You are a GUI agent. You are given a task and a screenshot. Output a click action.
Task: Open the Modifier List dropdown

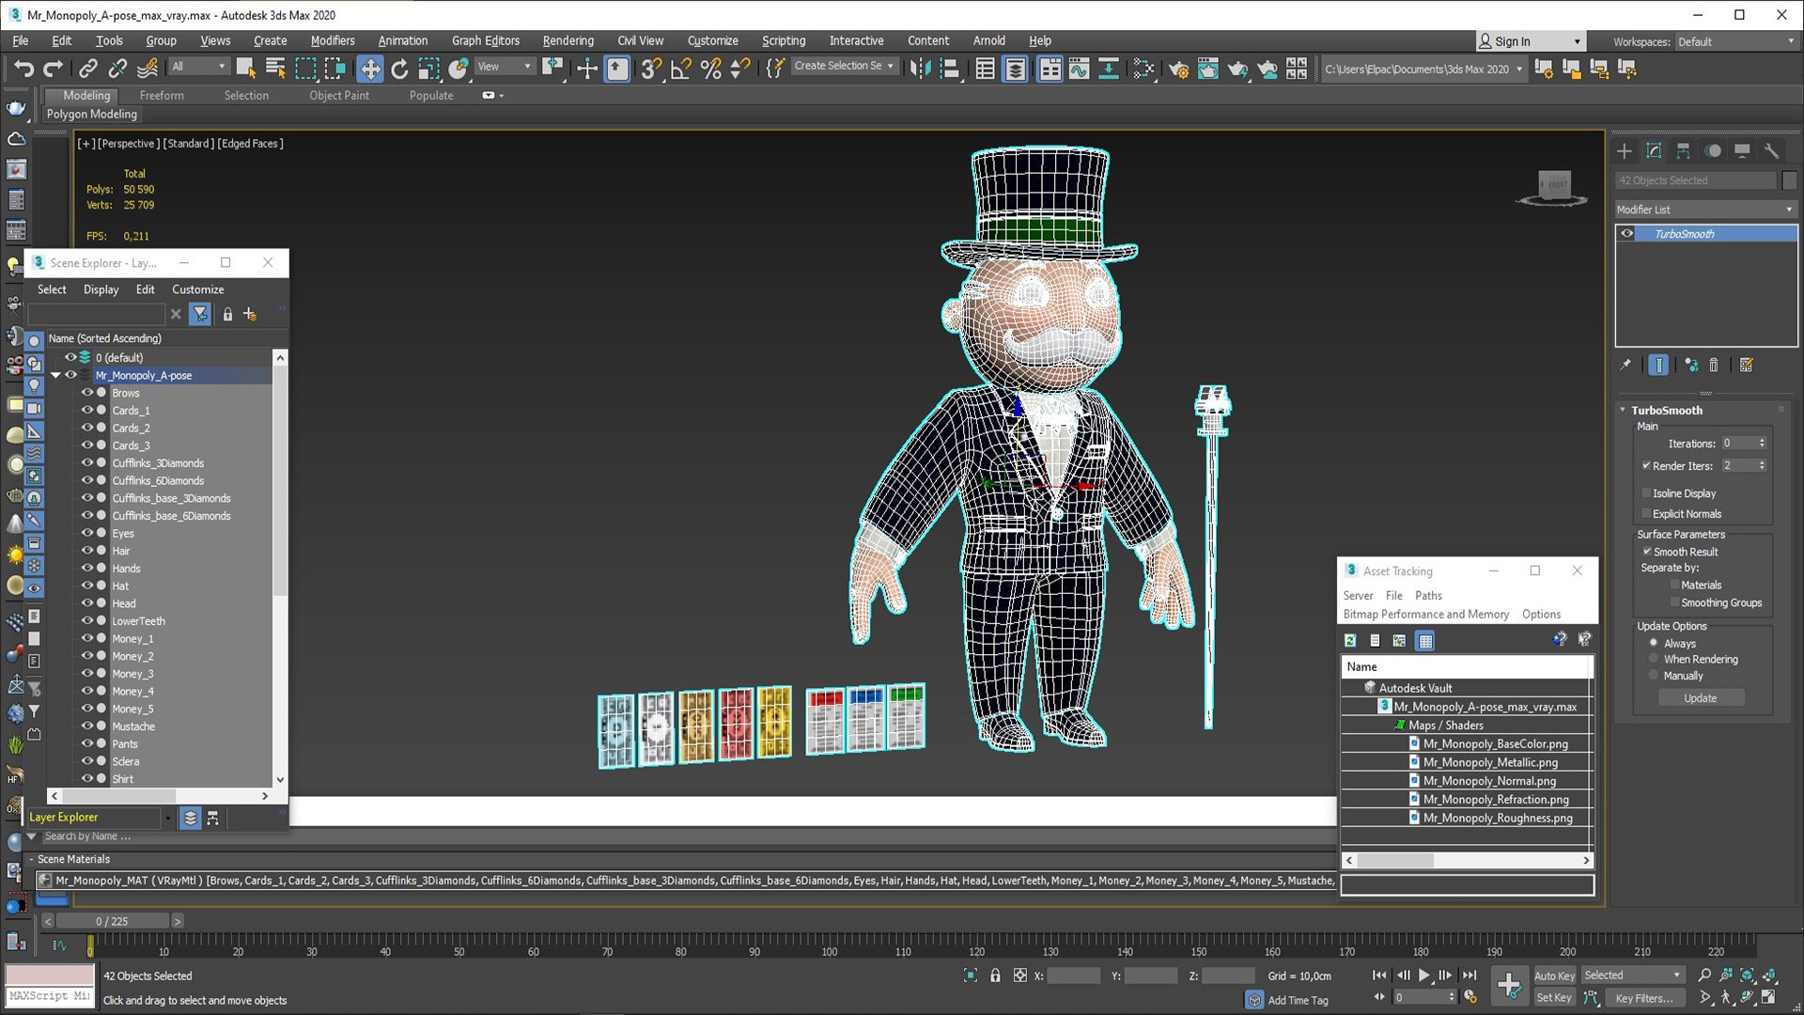tap(1705, 210)
